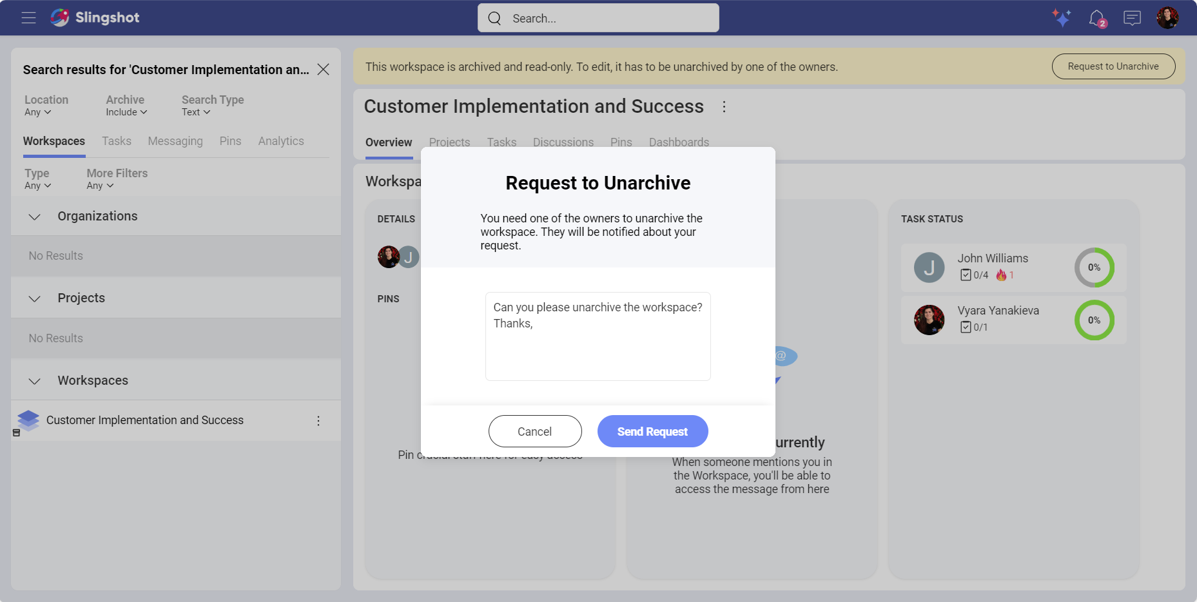Screen dimensions: 1197x602
Task: Click the J member avatar in Details
Action: [409, 257]
